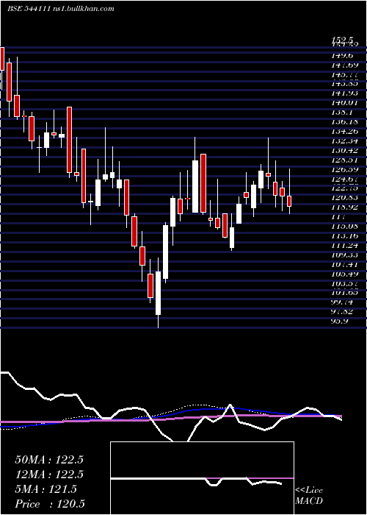367x515 pixels.
Task: Select the 128.51 price axis label
Action: (345, 160)
